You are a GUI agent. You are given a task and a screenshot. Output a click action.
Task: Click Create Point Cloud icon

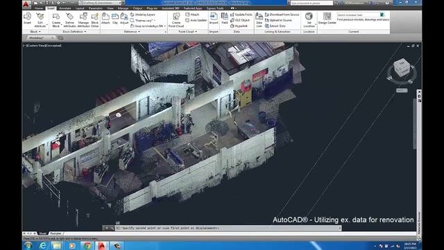click(x=176, y=20)
